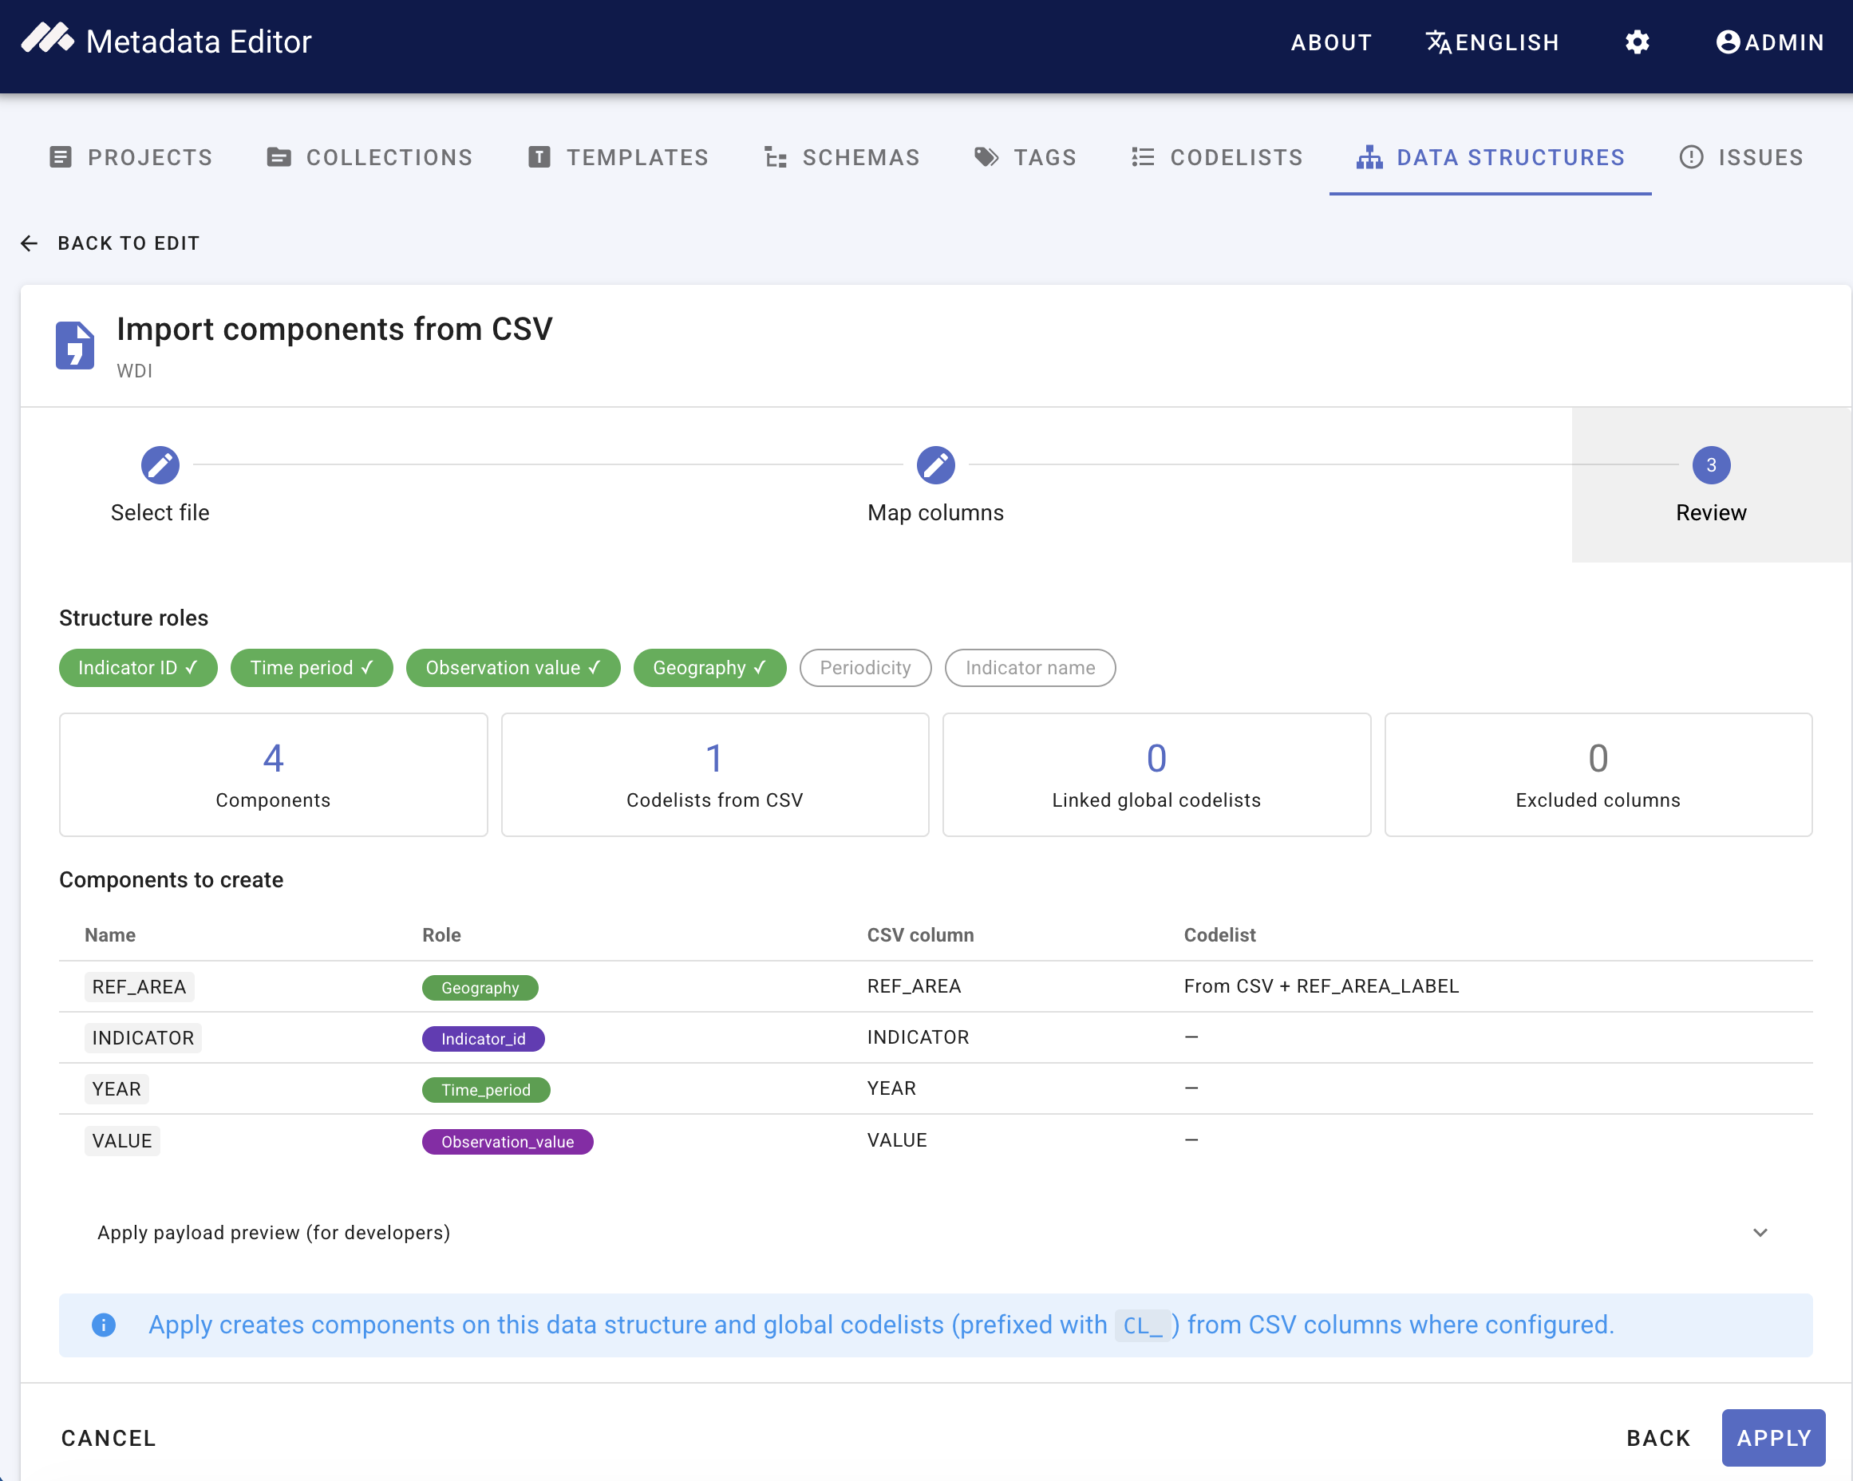The height and width of the screenshot is (1481, 1853).
Task: Click the Periodicity role chip
Action: pyautogui.click(x=864, y=668)
